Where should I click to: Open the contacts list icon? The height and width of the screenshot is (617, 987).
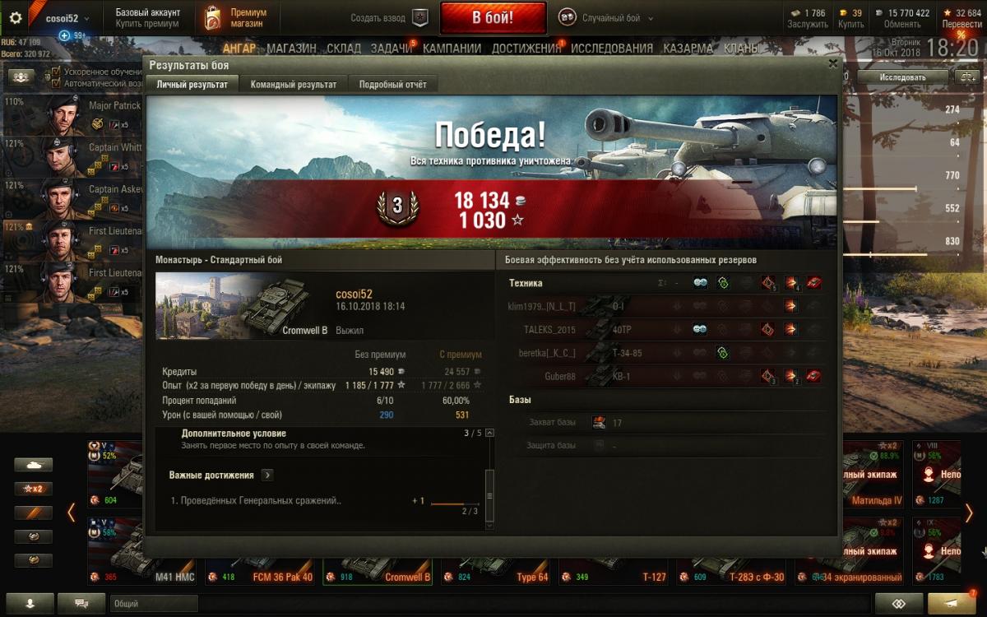point(30,603)
